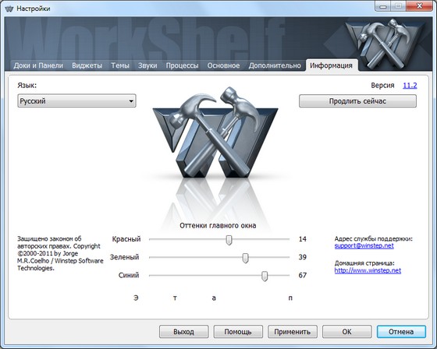The height and width of the screenshot is (349, 437).
Task: Close the Настройки window
Action: coord(420,6)
